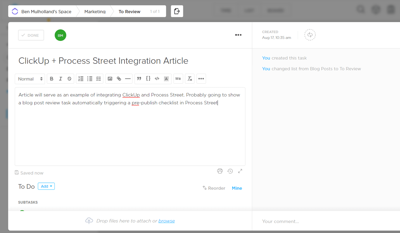Viewport: 400px width, 233px height.
Task: Insert an image into the description
Action: click(x=110, y=79)
